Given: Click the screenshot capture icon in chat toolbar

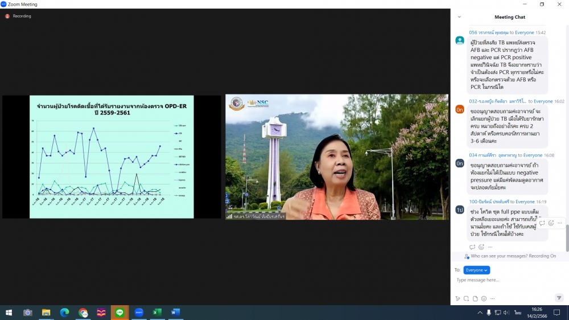Looking at the screenshot, I should click(466, 298).
